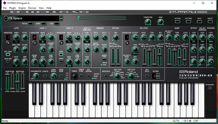Raise the OCTAVE with the up arrow
The height and width of the screenshot is (124, 218).
158,75
